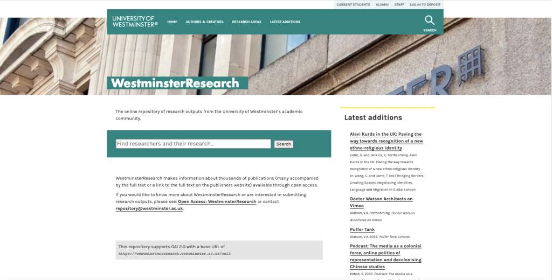Open the Puffer Tank publication link
This screenshot has height=280, width=552.
[x=362, y=229]
